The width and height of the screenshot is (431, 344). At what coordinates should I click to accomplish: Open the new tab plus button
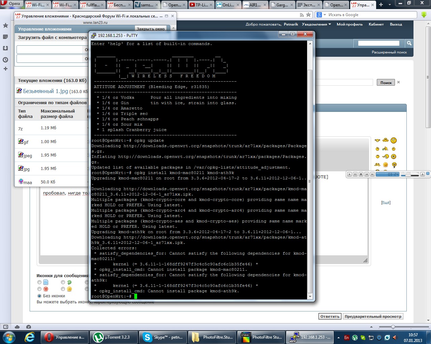click(x=381, y=5)
